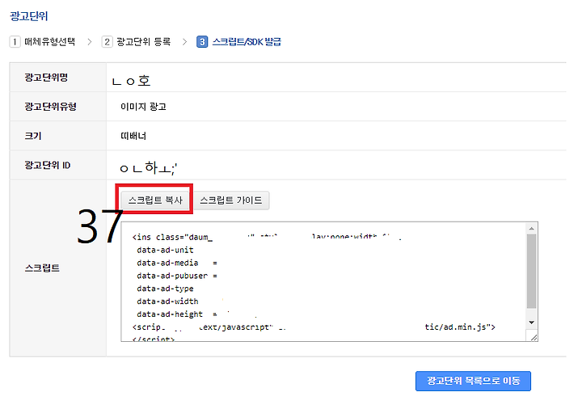582x409 pixels.
Task: Click the data-ad-unit line in script
Action: (x=165, y=250)
